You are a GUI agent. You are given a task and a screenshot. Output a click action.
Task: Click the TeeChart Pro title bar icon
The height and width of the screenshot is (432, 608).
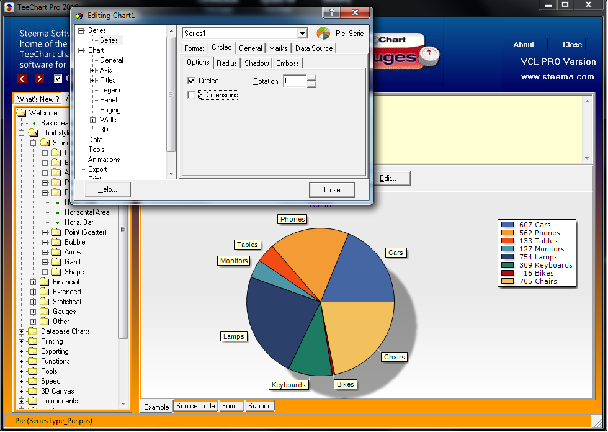pyautogui.click(x=9, y=7)
